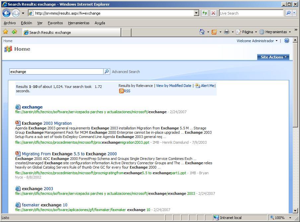Click icon beside faxmaker exchange 10
This screenshot has width=300, height=222.
[18, 205]
